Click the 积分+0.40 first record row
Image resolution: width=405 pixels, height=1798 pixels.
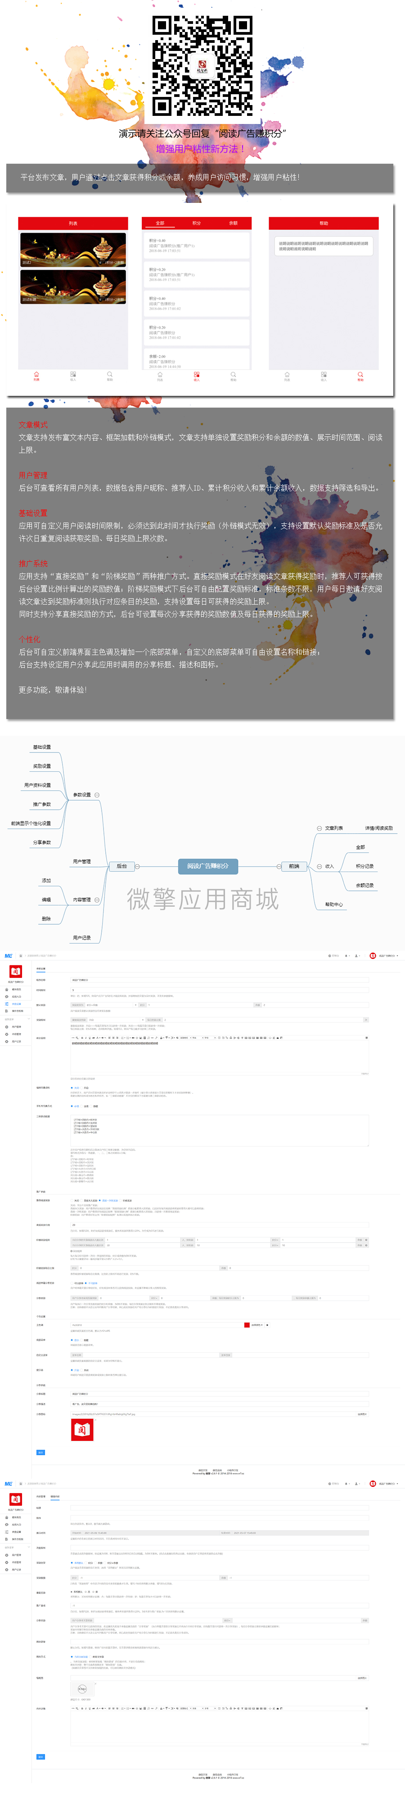(x=197, y=246)
